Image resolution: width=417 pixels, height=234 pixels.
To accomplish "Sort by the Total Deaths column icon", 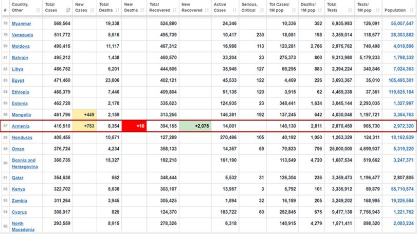I will [117, 10].
